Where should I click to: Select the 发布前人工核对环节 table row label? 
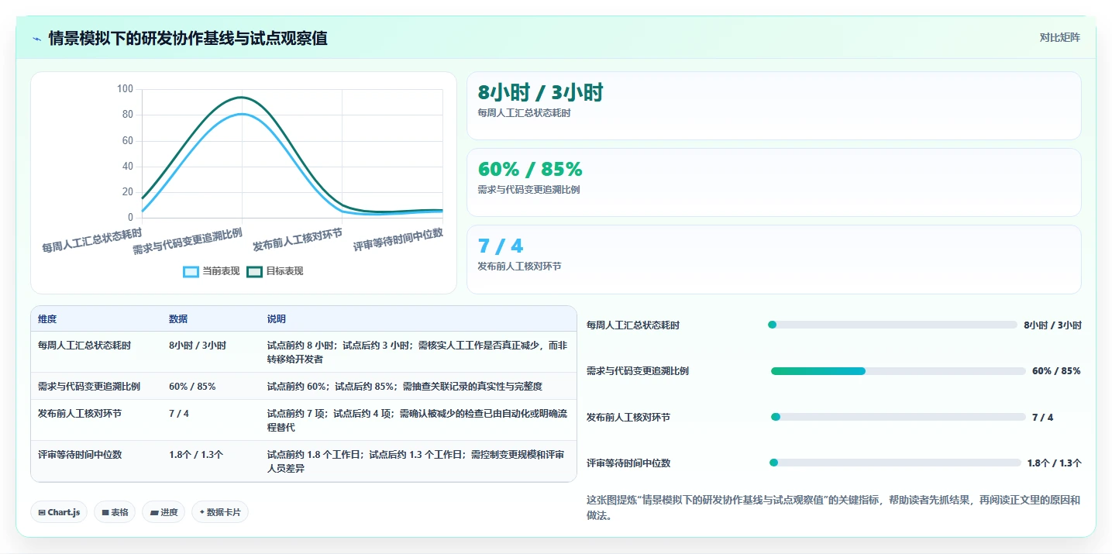80,414
